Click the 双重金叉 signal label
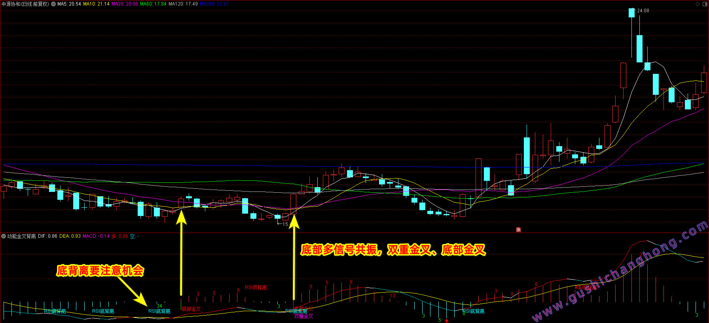Screen dimensions: 709x323 coord(303,316)
